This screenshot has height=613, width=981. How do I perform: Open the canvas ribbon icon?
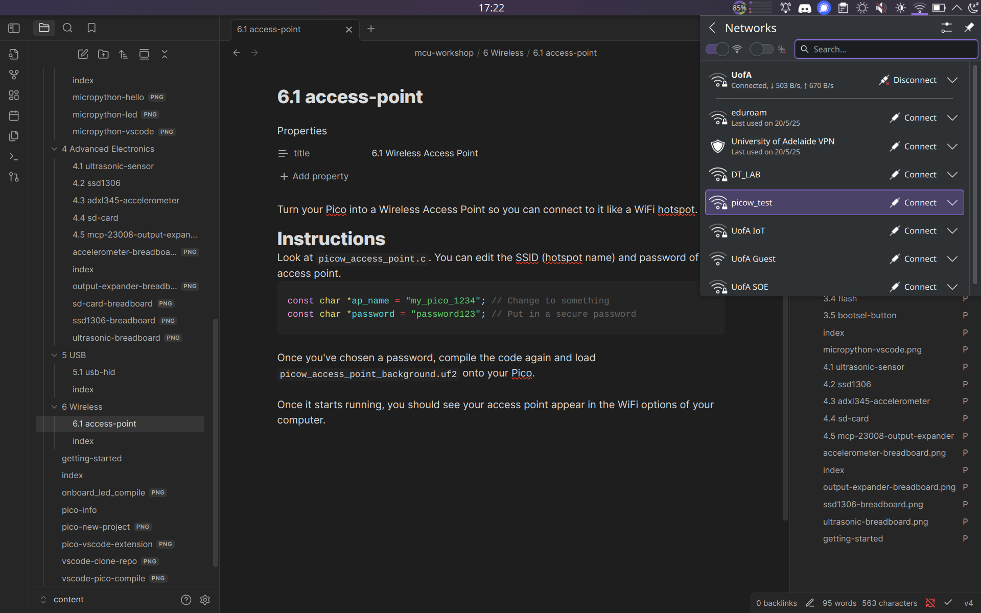(14, 95)
